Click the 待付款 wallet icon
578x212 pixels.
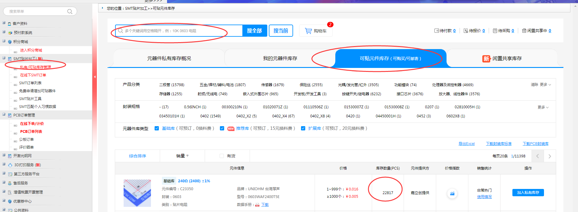click(x=437, y=31)
